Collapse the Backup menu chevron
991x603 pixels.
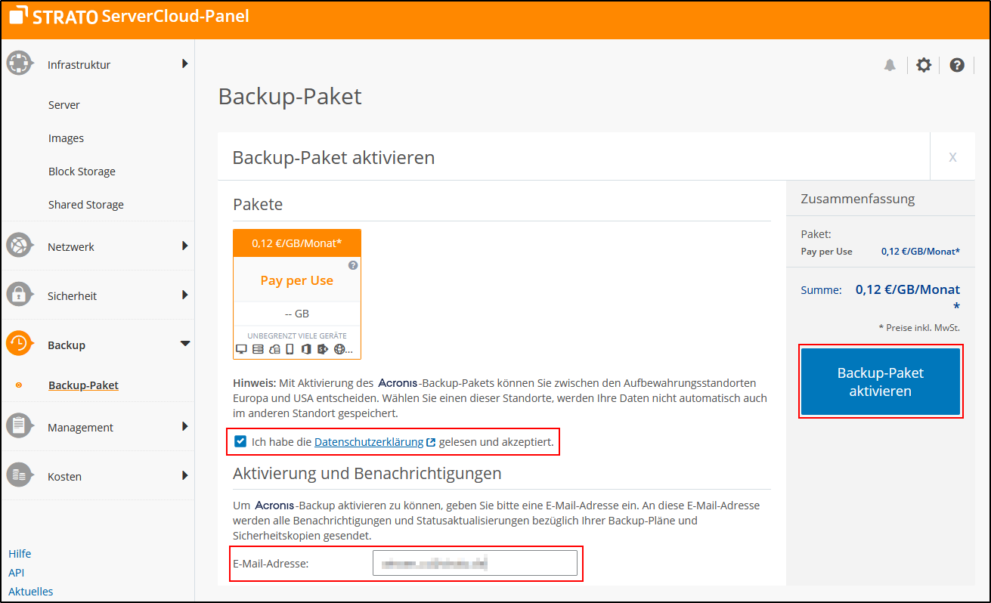pyautogui.click(x=184, y=343)
